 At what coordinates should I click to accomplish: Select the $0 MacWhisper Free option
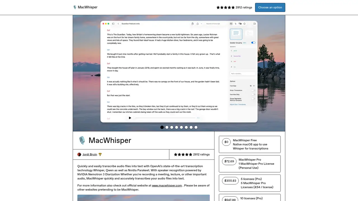pyautogui.click(x=250, y=144)
